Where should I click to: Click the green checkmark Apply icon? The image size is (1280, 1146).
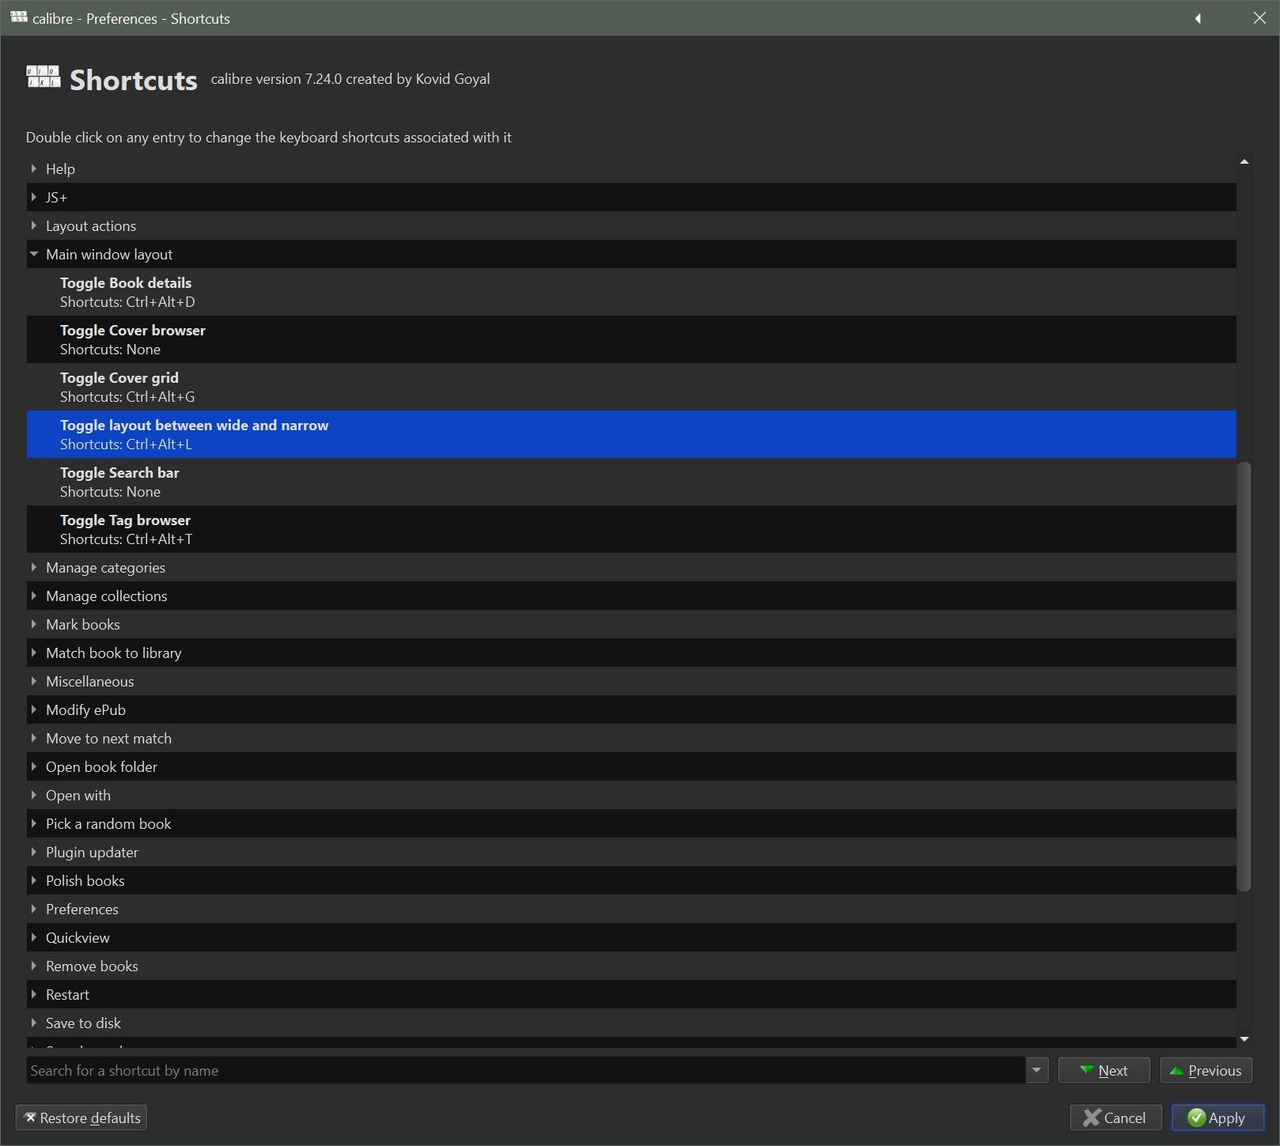click(x=1196, y=1117)
